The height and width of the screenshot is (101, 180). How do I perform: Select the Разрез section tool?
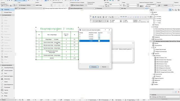(7, 93)
